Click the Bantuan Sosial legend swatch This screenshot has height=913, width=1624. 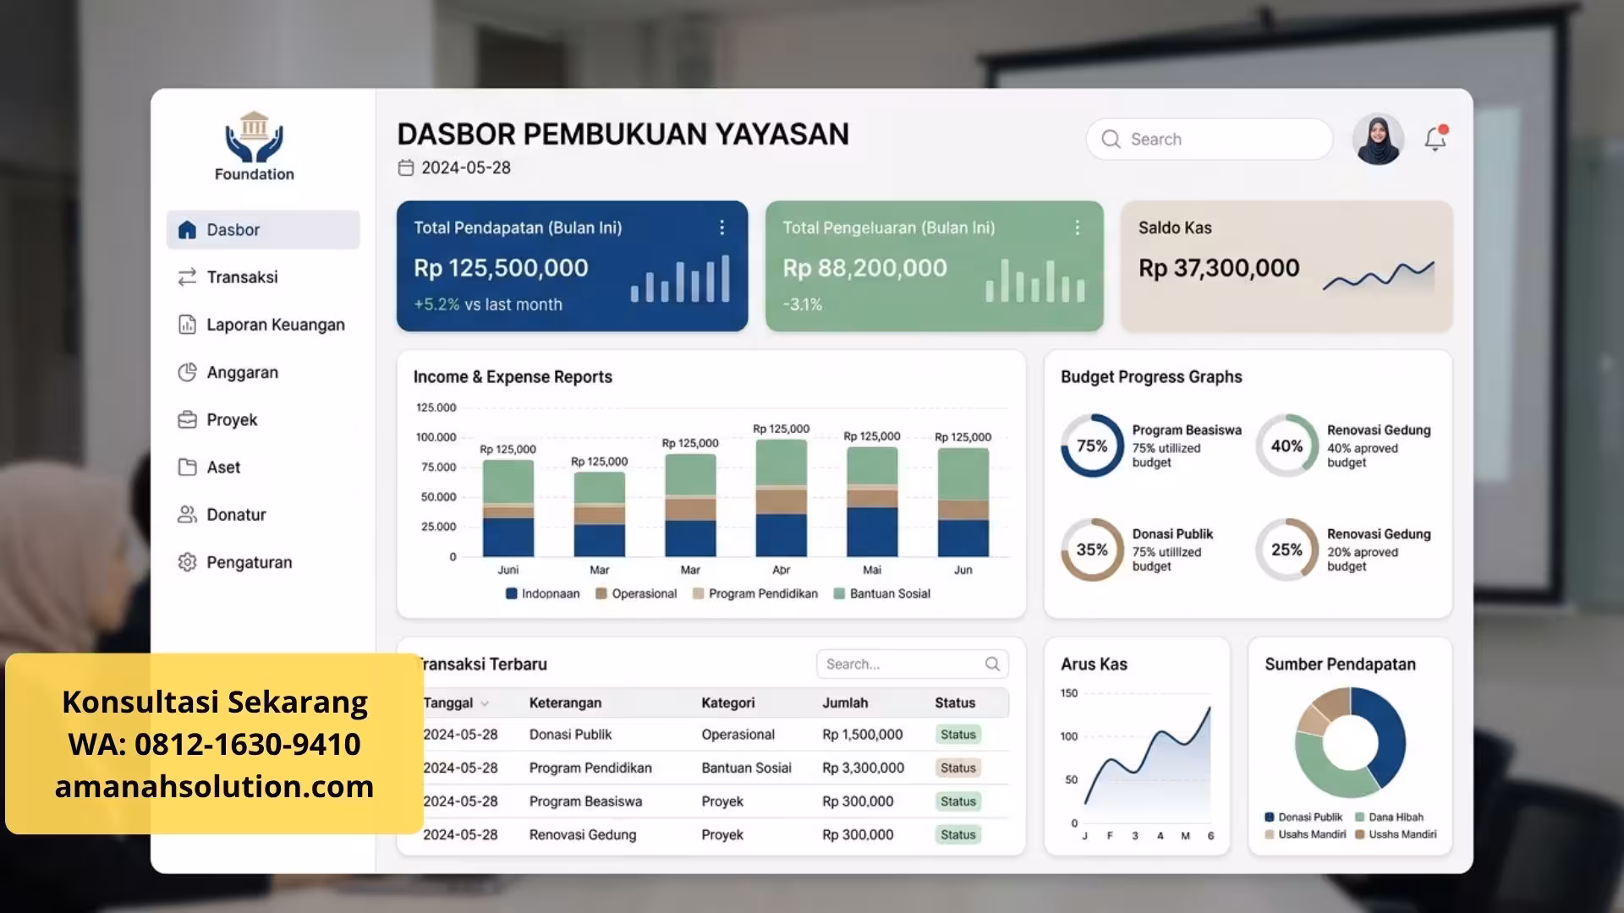click(839, 593)
